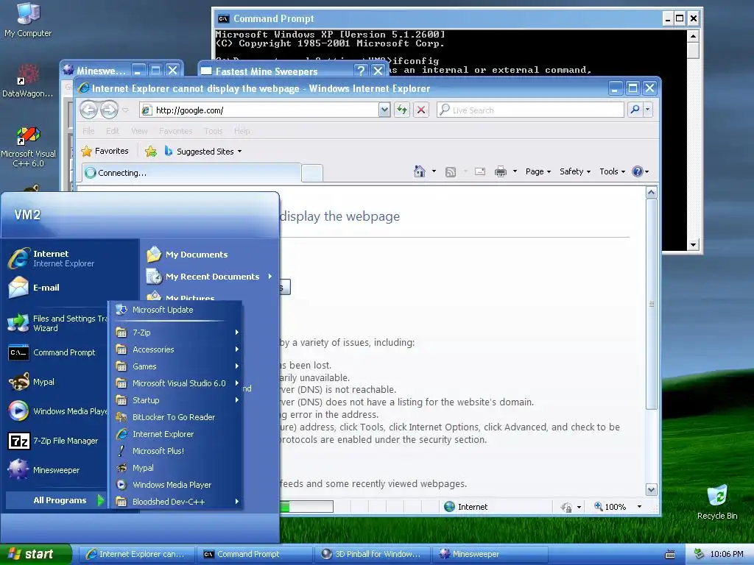
Task: Open the Page menu dropdown in IE
Action: click(x=538, y=171)
